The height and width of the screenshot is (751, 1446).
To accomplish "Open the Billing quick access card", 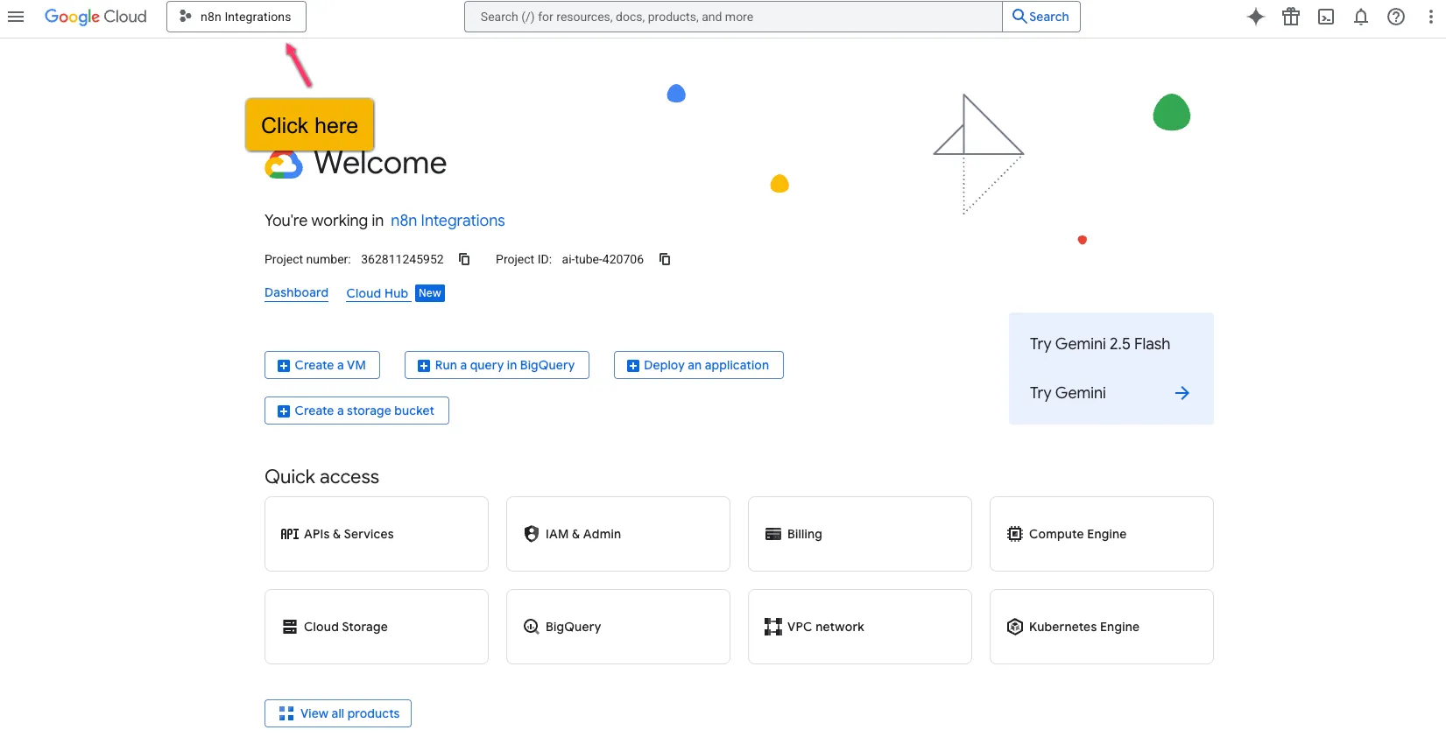I will [860, 534].
